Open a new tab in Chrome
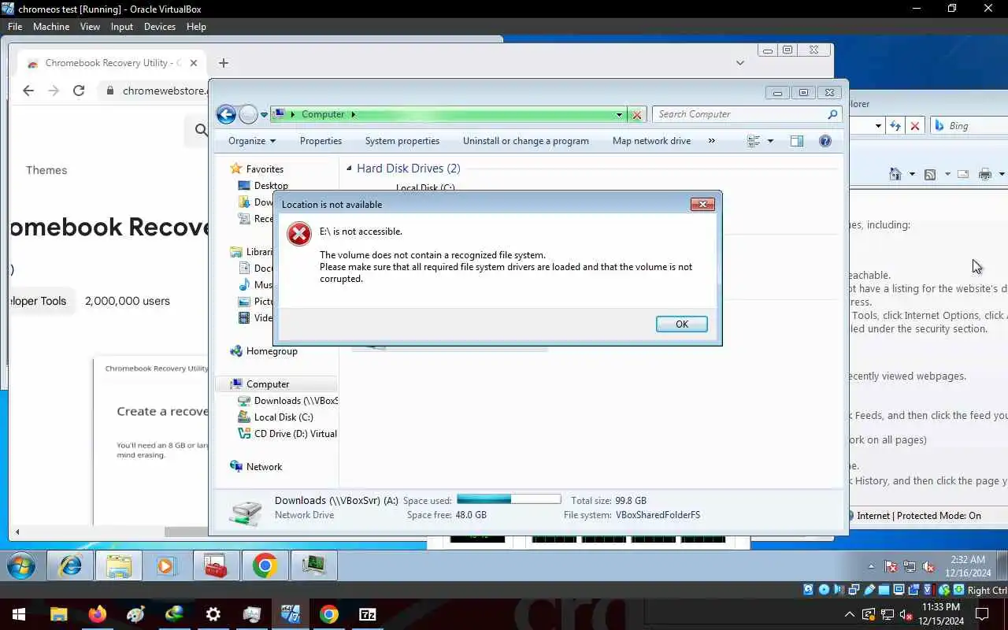 224,63
